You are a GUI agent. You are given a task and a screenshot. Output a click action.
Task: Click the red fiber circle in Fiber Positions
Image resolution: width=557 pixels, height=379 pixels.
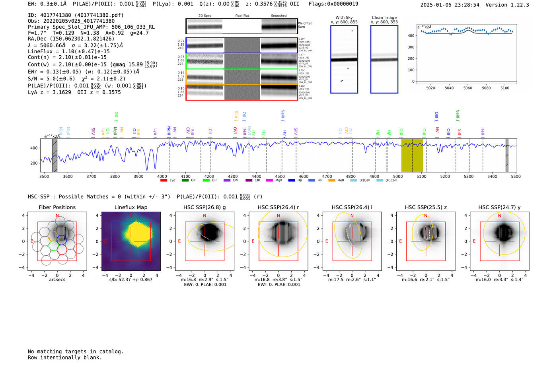point(62,250)
